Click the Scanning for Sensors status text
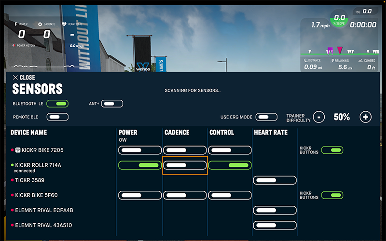Viewport: 386px width, 241px height. 193,91
